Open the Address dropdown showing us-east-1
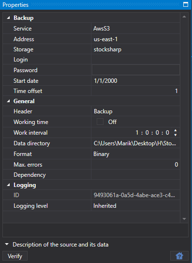 pos(135,39)
